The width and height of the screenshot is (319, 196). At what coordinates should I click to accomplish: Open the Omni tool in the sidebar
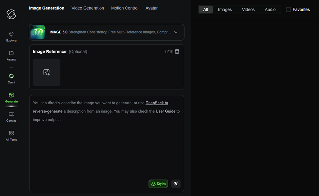coord(12,79)
